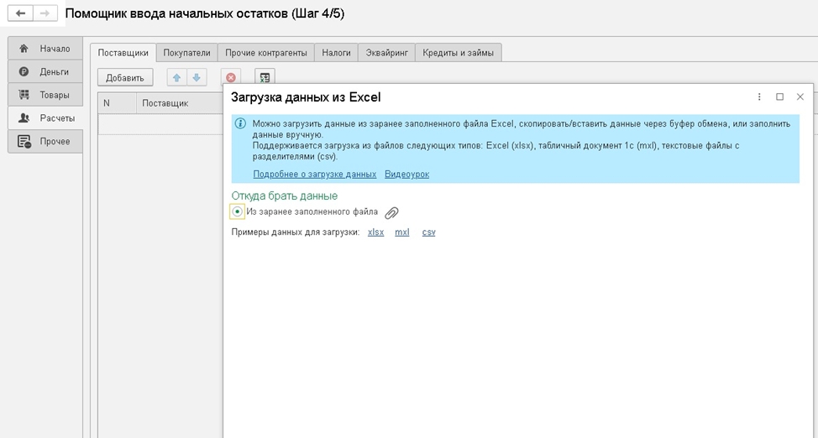Open the Деньги sidebar section

[45, 72]
